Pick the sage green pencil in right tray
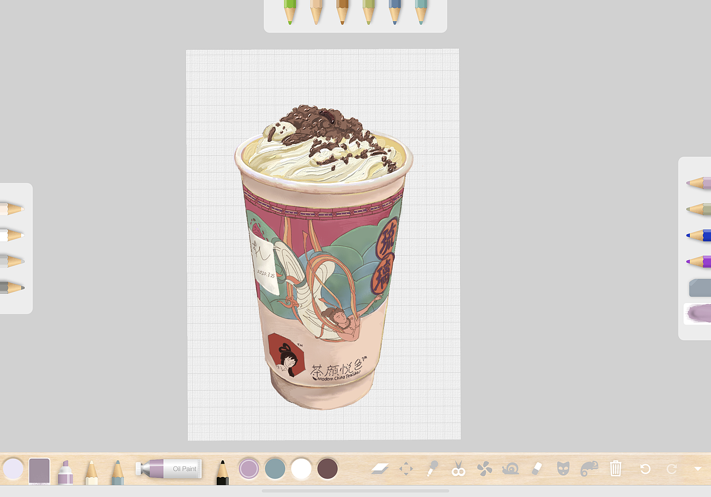This screenshot has width=711, height=497. point(699,209)
